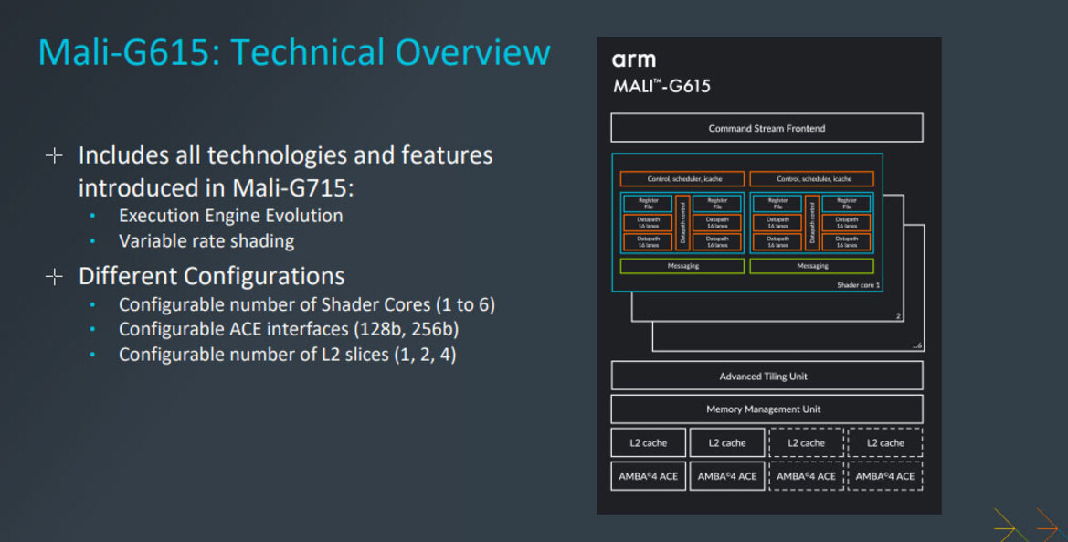1068x542 pixels.
Task: Click the Command Stream Frontend block
Action: [x=767, y=128]
